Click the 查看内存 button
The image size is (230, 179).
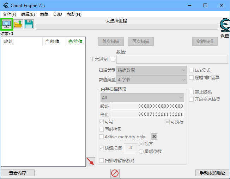18,173
